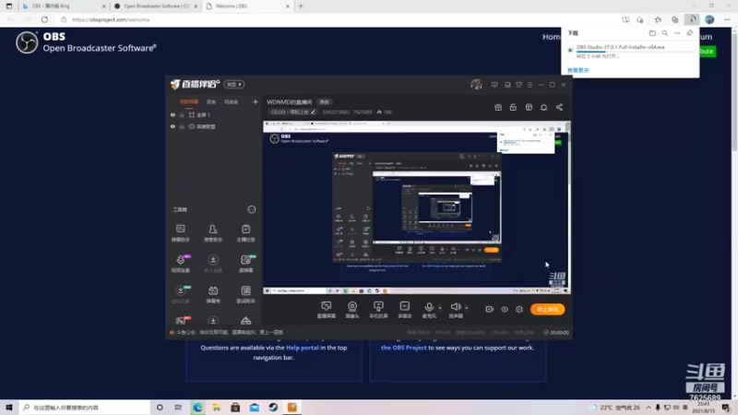Click the installer download progress bar

(634, 52)
